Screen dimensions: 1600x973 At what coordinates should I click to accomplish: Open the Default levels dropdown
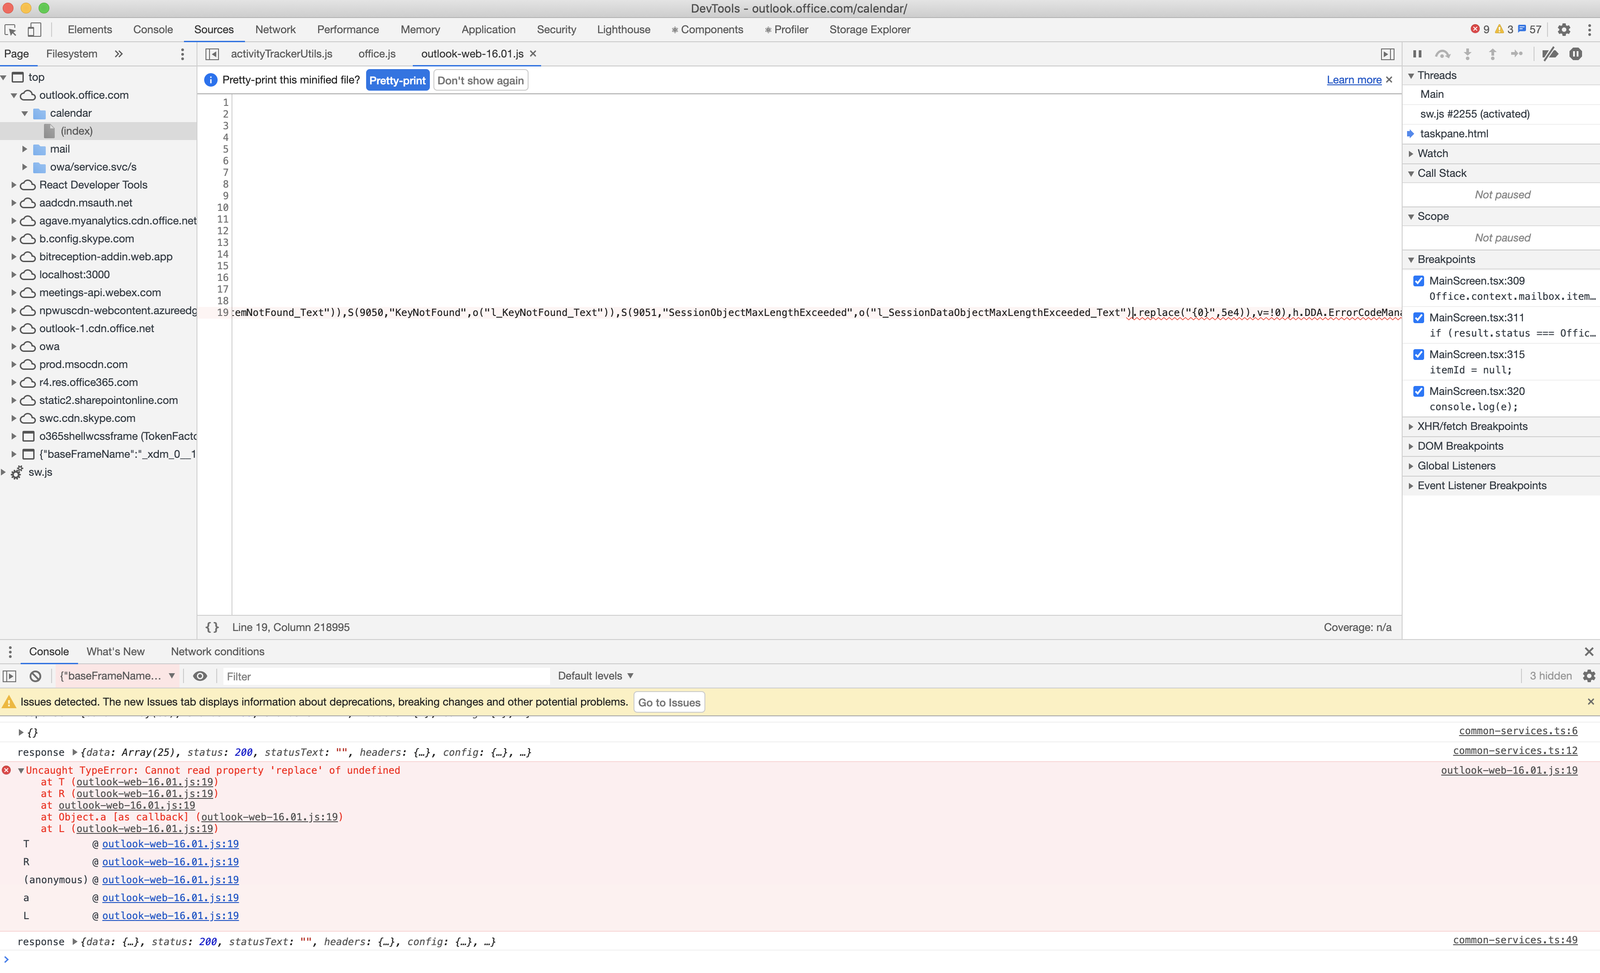pyautogui.click(x=595, y=675)
